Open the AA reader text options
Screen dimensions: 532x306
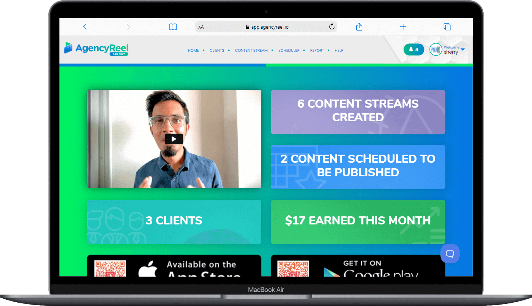click(201, 27)
